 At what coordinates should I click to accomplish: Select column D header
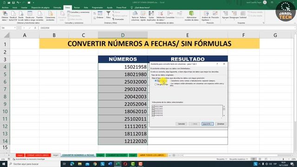pos(123,35)
